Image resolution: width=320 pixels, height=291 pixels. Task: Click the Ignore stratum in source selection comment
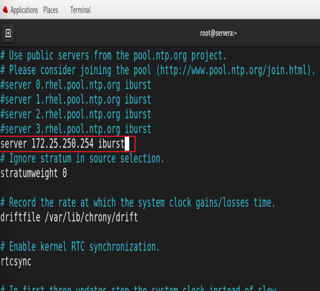82,158
